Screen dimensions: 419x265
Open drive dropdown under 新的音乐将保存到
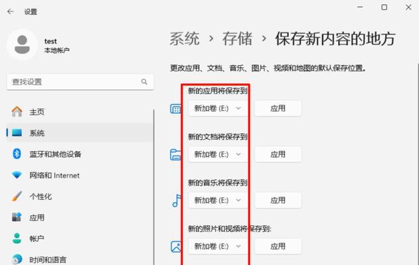click(x=218, y=200)
